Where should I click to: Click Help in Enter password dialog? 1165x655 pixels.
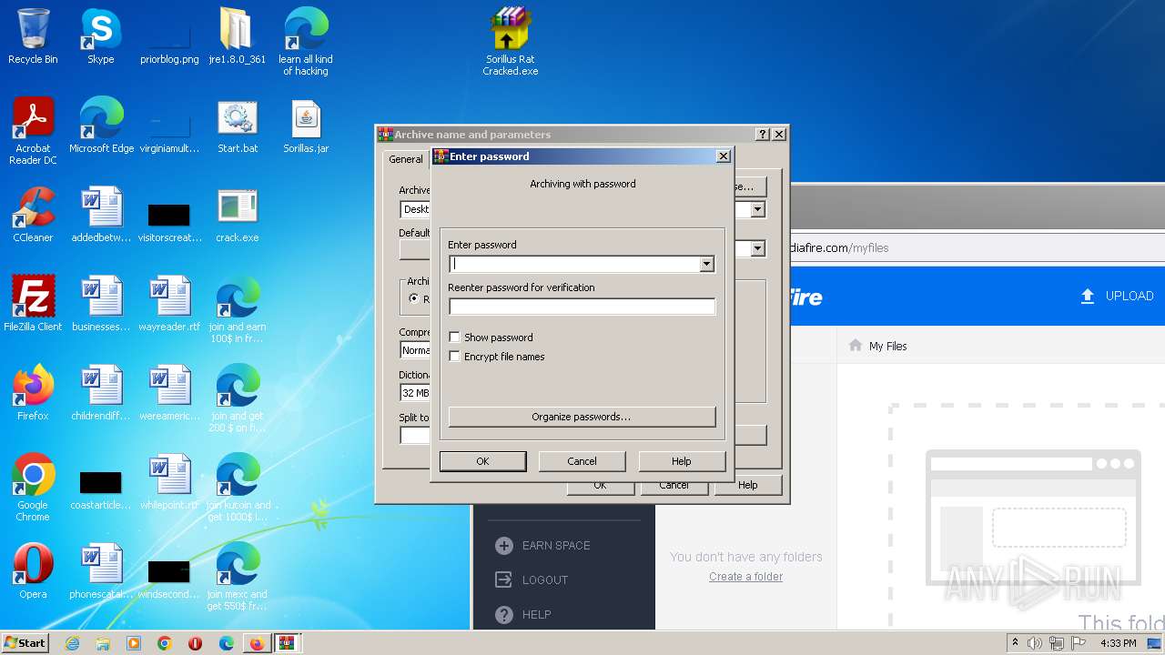click(682, 461)
